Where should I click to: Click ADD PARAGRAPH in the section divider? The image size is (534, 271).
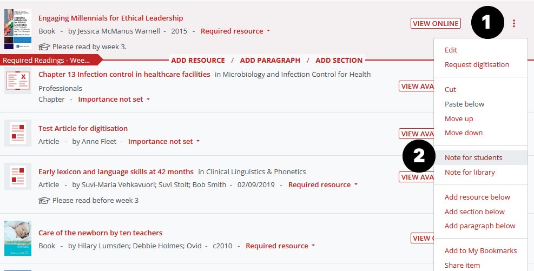[x=270, y=61]
